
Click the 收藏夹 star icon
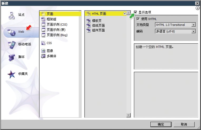tap(11, 74)
